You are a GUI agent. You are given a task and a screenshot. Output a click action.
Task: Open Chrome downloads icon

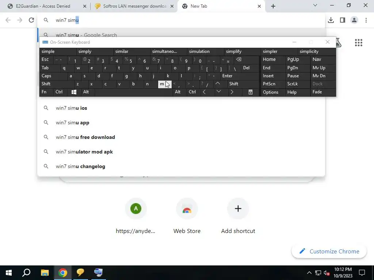(x=331, y=20)
